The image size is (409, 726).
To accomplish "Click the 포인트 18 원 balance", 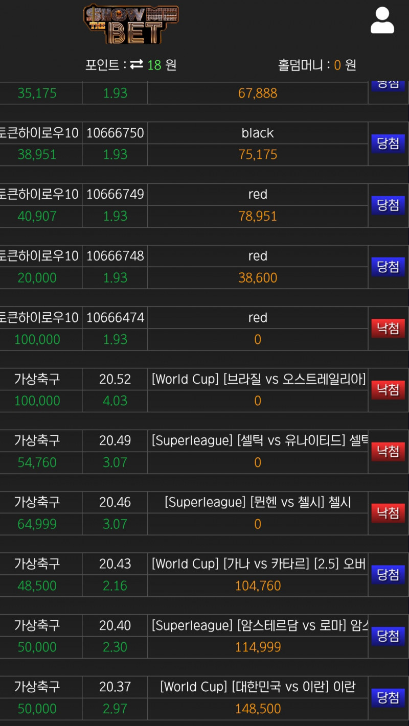I will pos(130,65).
